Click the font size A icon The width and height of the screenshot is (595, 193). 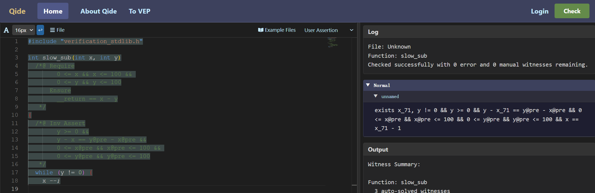coord(6,30)
